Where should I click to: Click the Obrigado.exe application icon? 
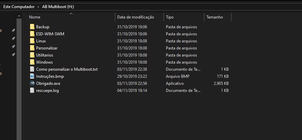[32, 83]
